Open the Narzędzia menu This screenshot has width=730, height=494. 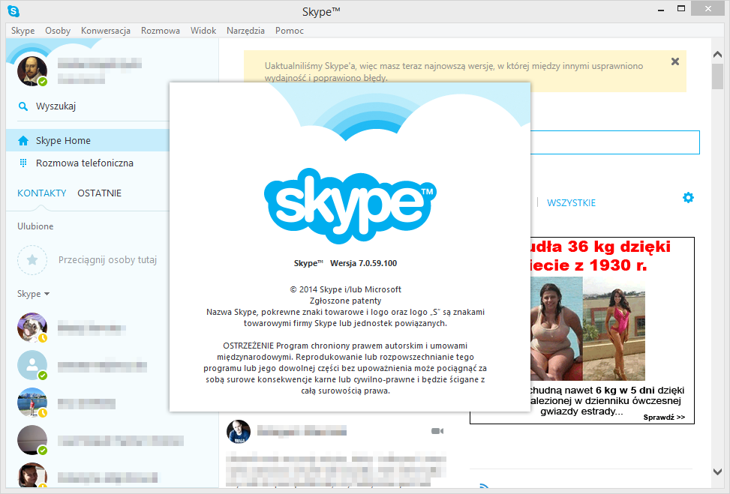click(x=246, y=31)
